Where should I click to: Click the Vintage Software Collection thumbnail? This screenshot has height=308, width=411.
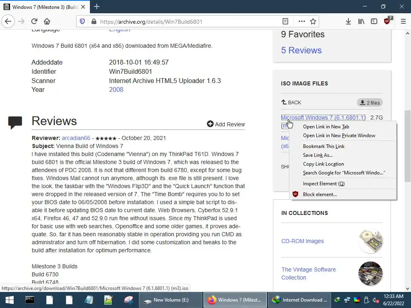370,274
